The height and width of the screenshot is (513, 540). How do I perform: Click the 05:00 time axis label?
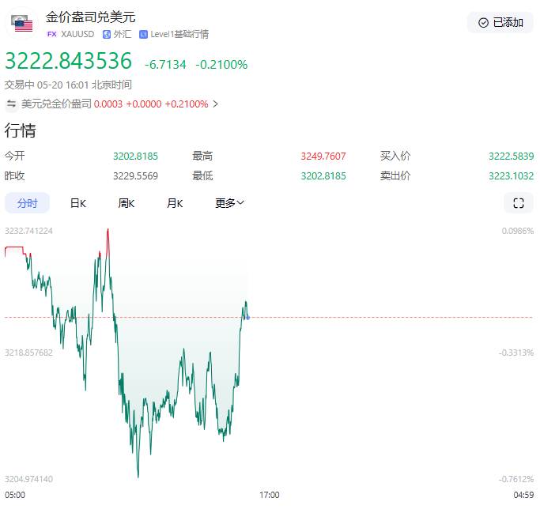pyautogui.click(x=15, y=495)
